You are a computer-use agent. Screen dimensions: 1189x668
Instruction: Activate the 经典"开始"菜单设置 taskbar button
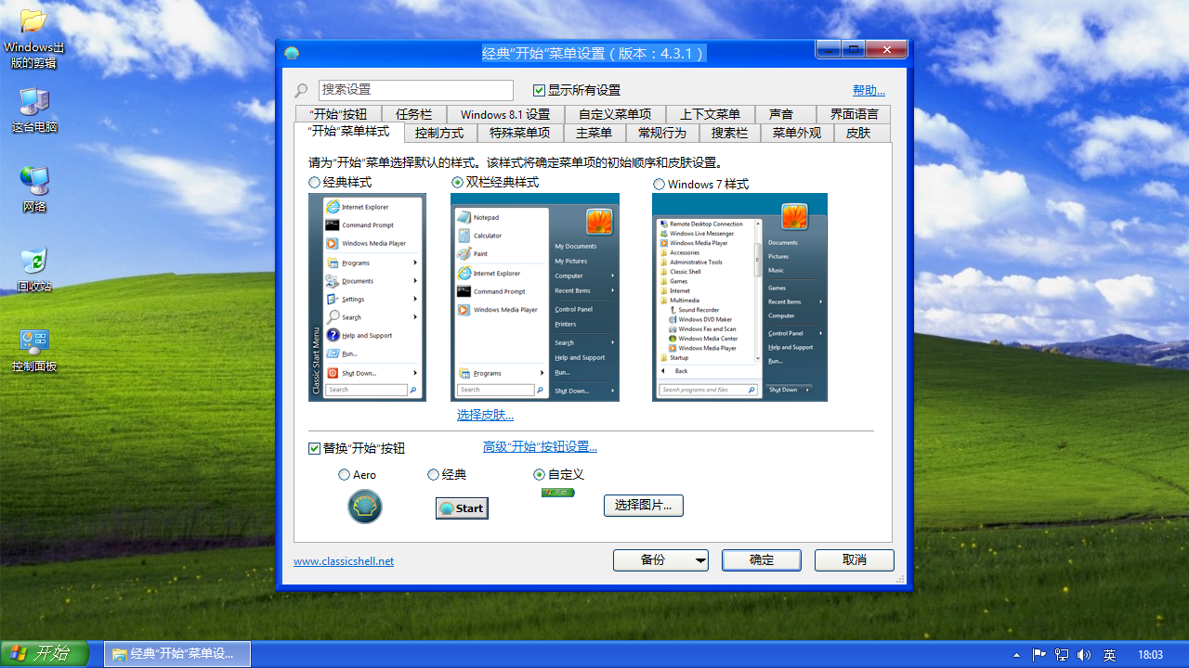coord(177,654)
